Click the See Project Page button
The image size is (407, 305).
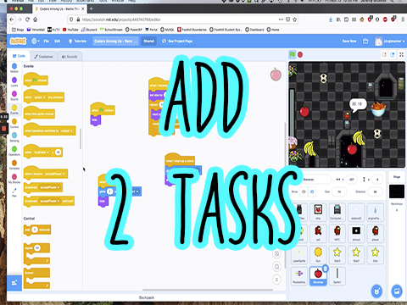coord(177,42)
